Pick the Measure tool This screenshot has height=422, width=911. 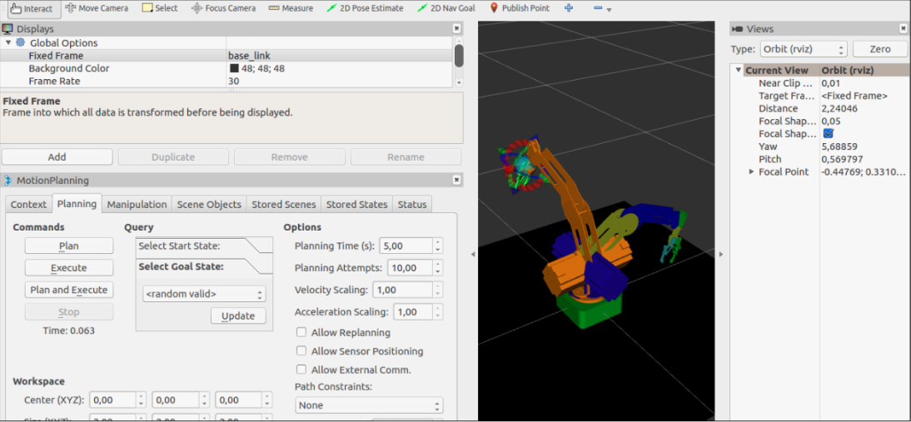(291, 8)
